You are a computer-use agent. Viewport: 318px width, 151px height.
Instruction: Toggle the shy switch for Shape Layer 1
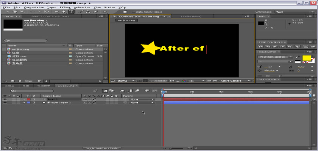point(85,102)
